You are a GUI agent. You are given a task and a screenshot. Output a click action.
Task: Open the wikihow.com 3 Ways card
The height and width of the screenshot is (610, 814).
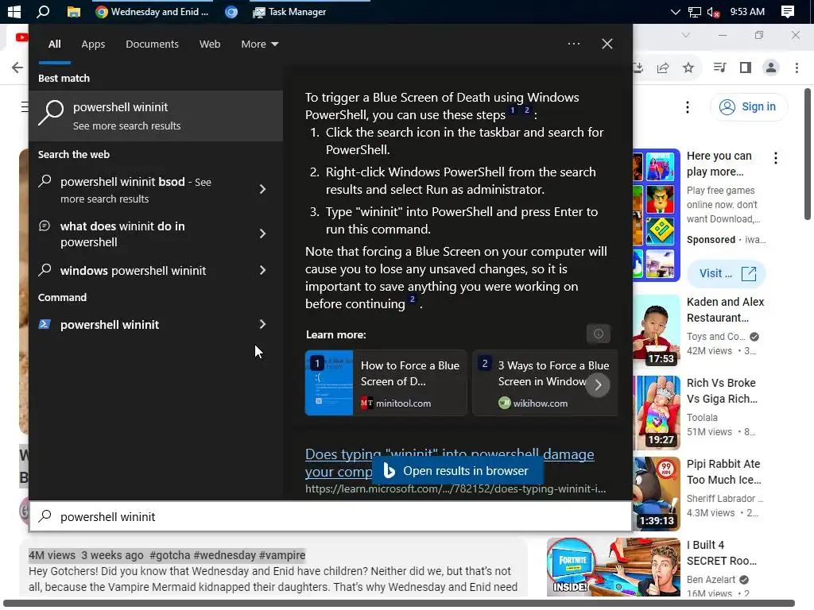(x=545, y=383)
